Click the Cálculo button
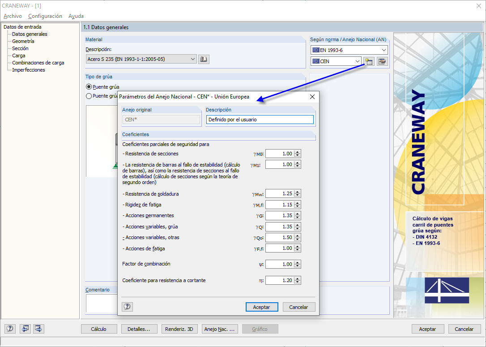Viewport: 486px width, 347px height. 99,329
